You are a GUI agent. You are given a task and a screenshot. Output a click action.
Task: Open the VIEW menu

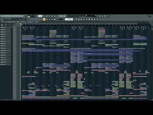pos(12,16)
